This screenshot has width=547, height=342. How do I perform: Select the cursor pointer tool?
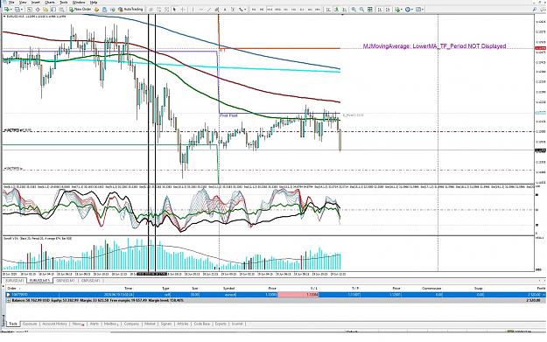(x=174, y=10)
